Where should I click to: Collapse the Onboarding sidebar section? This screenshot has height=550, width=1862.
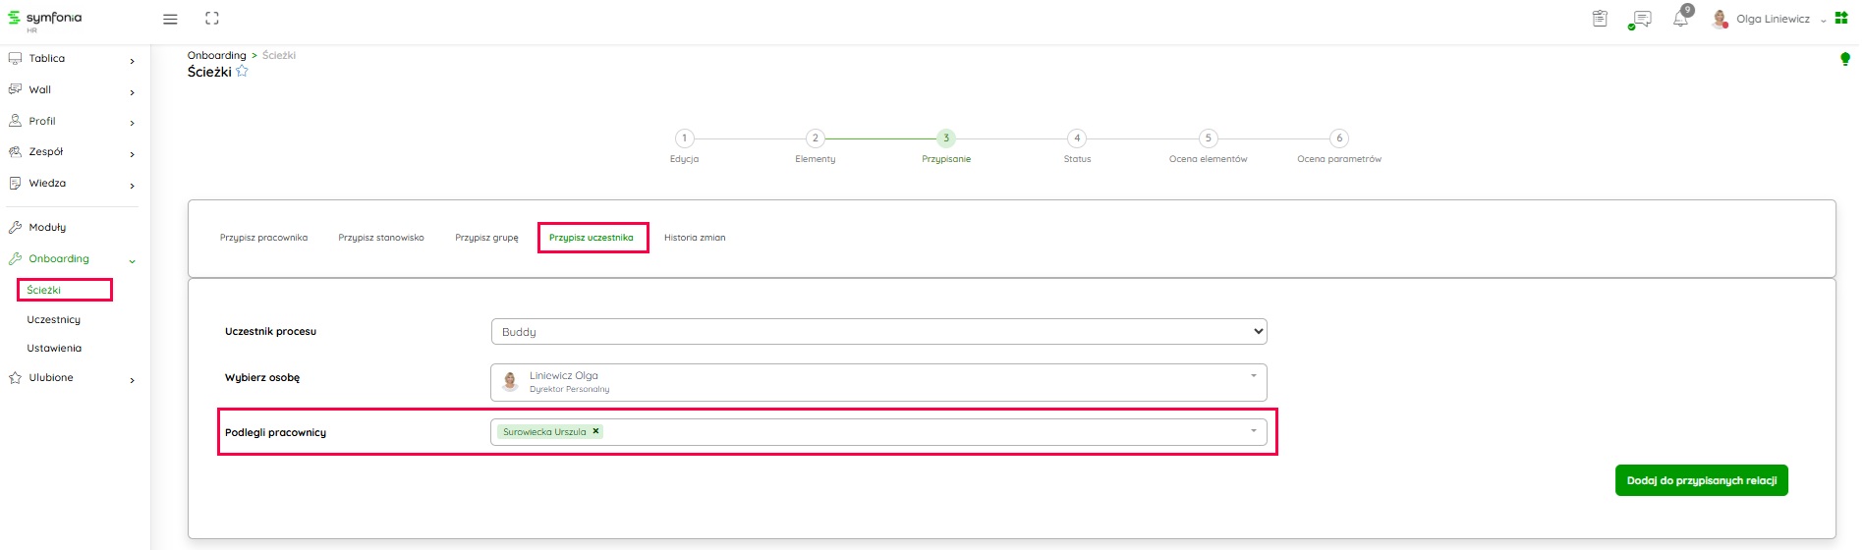[x=132, y=260]
